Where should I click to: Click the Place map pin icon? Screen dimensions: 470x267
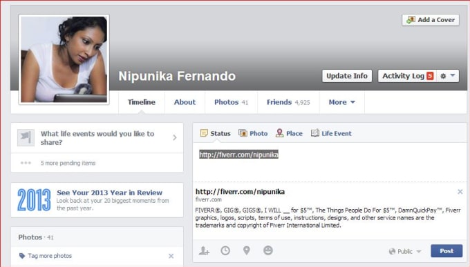point(279,133)
